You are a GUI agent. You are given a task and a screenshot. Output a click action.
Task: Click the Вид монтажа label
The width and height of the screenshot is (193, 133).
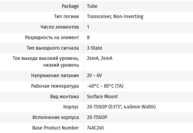coord(64,97)
